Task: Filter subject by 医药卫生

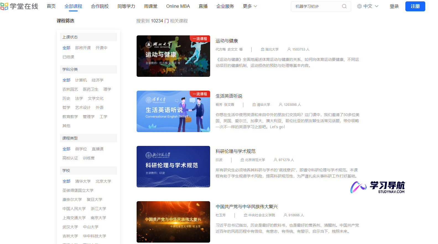Action: click(x=91, y=89)
